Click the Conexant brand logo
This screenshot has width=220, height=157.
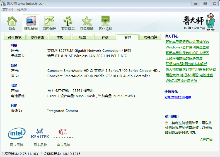tap(63, 133)
